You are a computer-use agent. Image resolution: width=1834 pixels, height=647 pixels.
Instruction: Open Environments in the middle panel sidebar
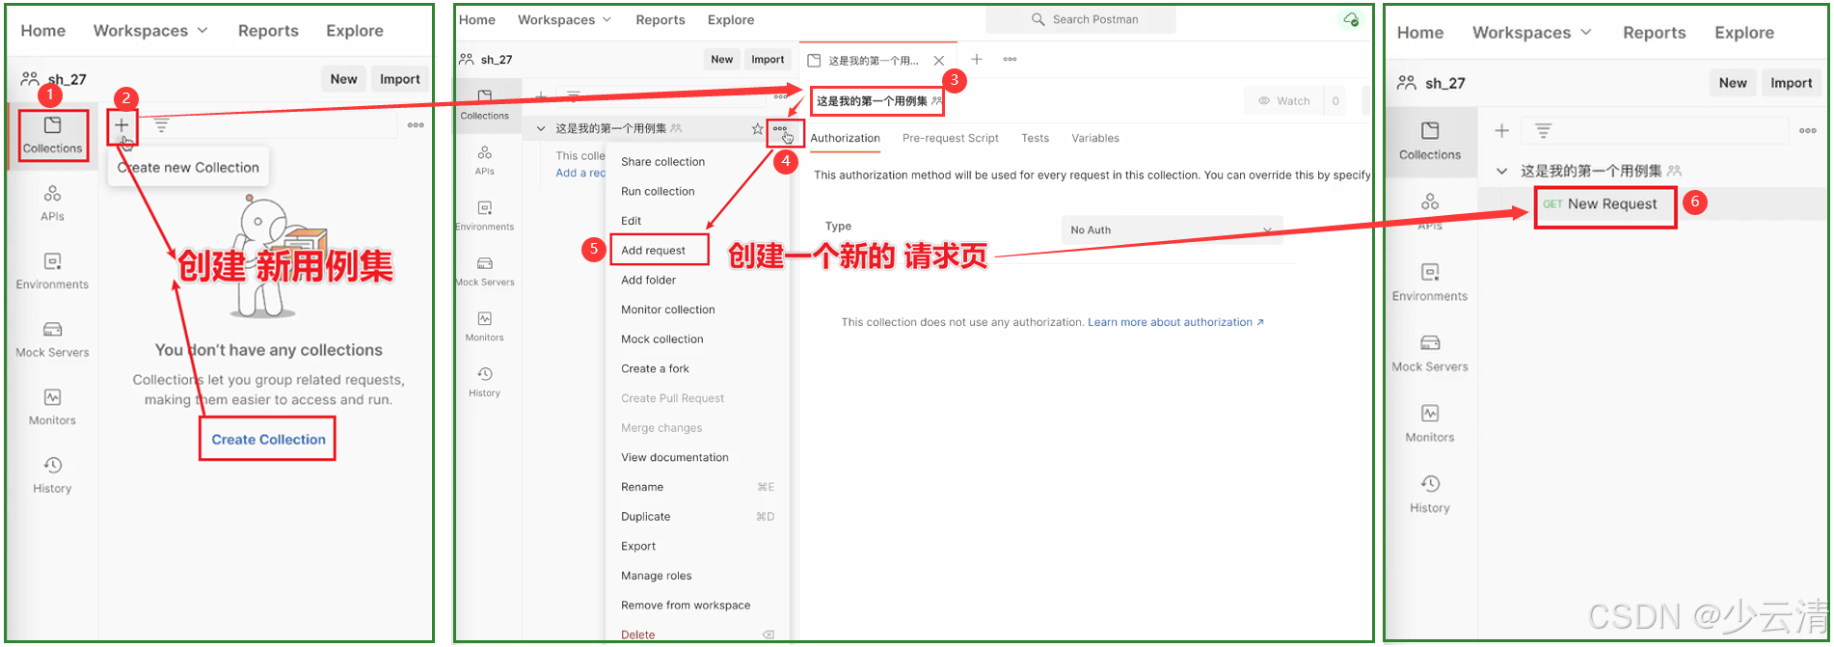(x=484, y=215)
